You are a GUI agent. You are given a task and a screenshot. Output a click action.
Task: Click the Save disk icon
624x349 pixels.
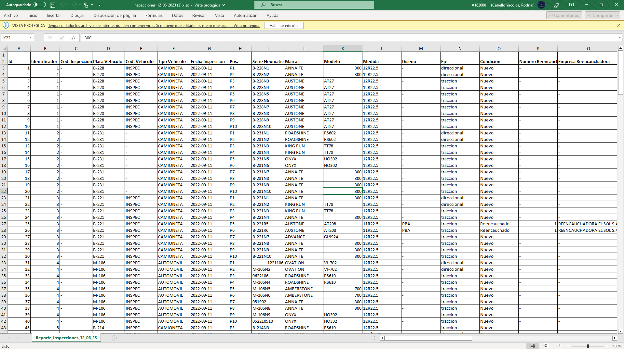53,5
